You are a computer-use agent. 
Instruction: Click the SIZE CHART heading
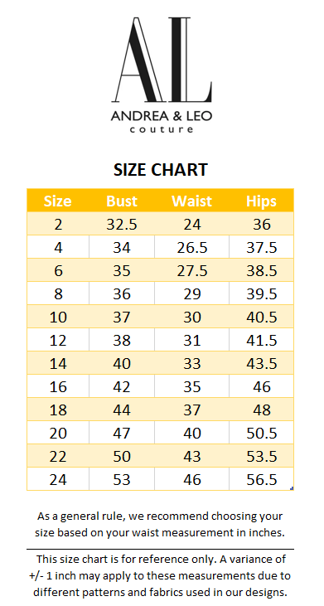161,170
